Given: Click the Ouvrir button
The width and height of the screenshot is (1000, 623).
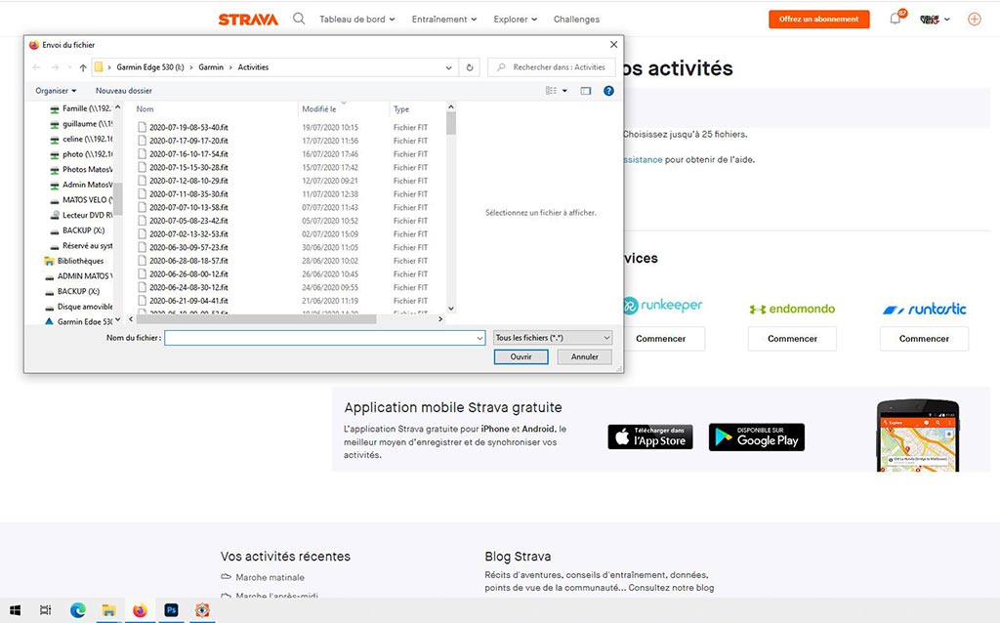Looking at the screenshot, I should pos(521,356).
